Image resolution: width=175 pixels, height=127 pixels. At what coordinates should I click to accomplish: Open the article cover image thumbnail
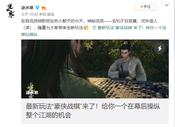tap(95, 69)
